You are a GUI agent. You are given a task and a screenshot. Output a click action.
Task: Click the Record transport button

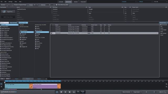coord(70,92)
